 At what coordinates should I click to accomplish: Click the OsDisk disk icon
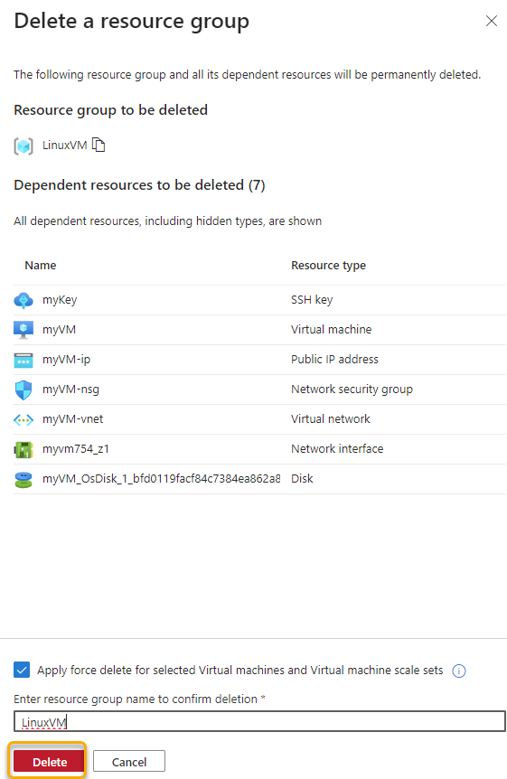(23, 480)
